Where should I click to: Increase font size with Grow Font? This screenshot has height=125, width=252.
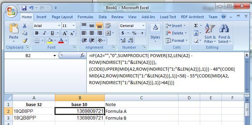pos(65,33)
